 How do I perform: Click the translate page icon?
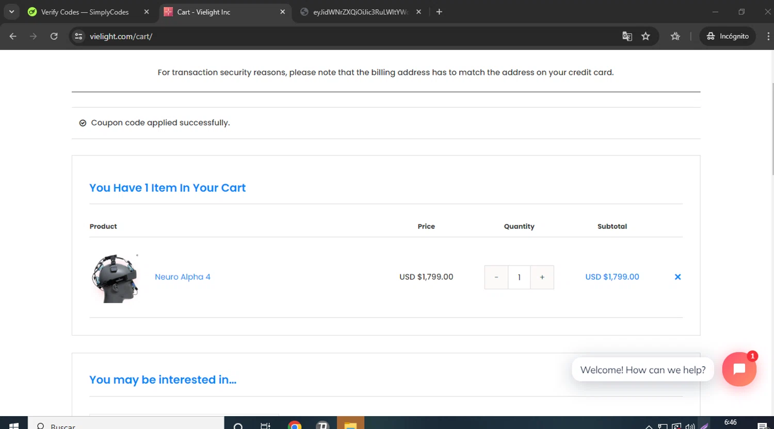[x=627, y=36]
